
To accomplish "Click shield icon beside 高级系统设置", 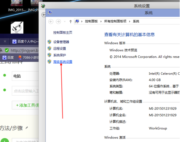I will [x=49, y=62].
